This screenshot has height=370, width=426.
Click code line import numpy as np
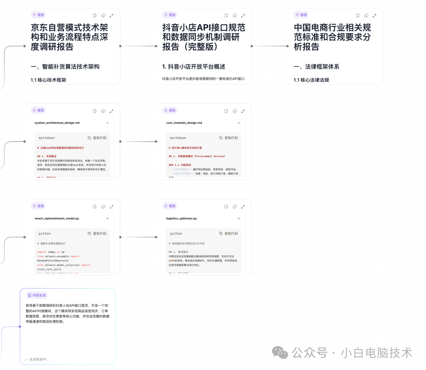[51, 252]
